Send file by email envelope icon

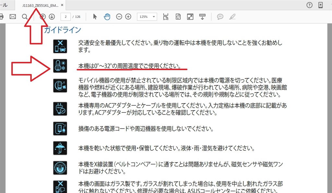point(13,16)
